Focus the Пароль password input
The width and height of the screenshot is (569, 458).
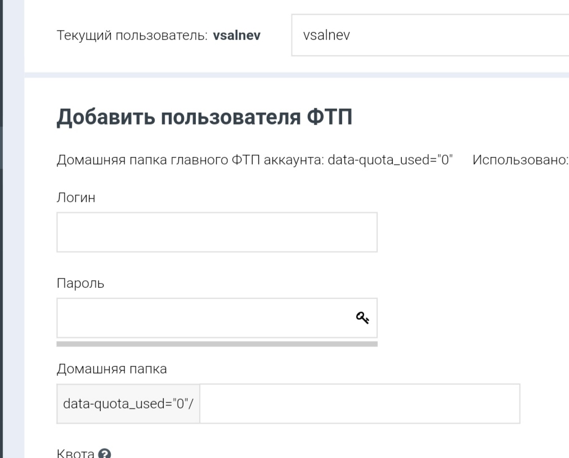197,317
